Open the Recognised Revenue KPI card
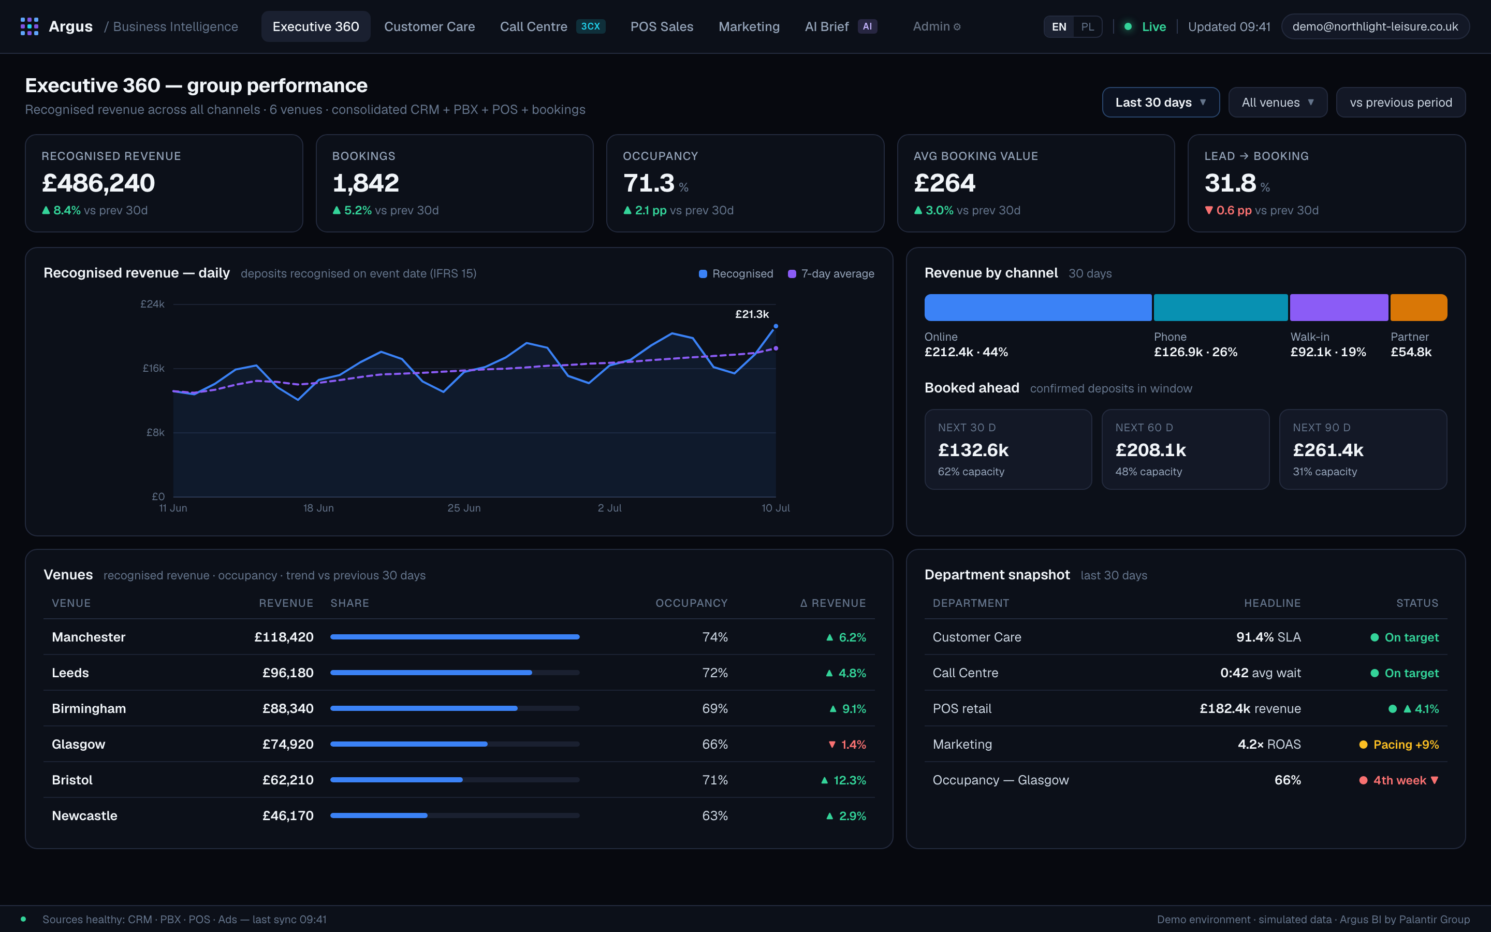 tap(164, 183)
